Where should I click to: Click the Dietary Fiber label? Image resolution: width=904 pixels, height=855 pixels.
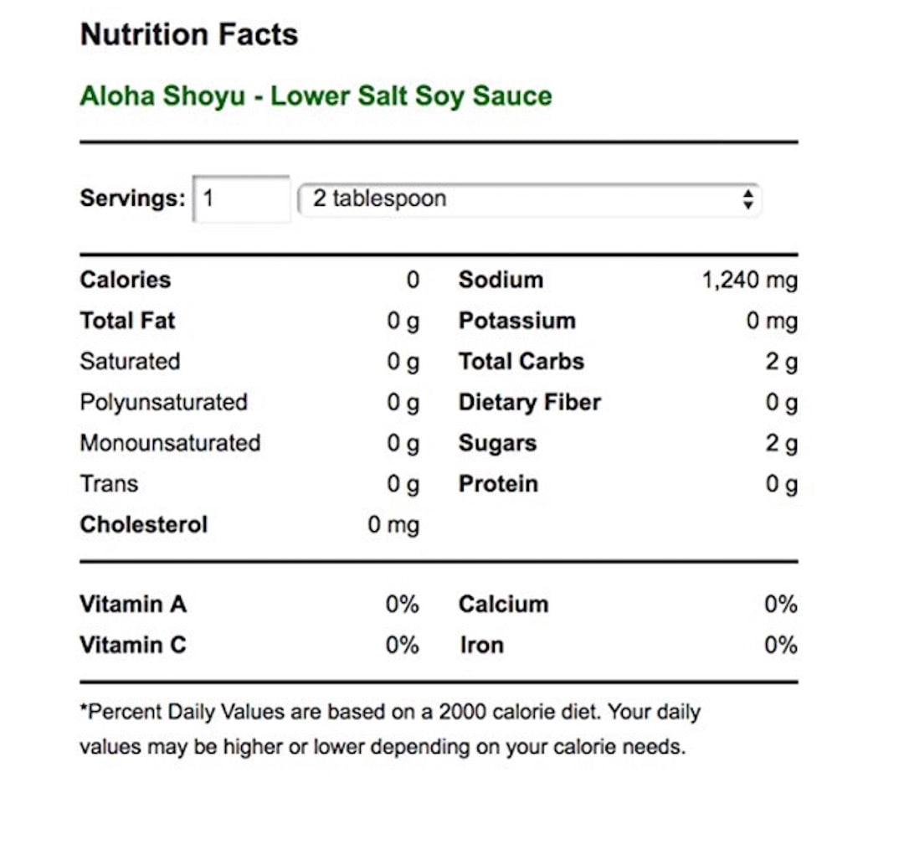coord(529,403)
